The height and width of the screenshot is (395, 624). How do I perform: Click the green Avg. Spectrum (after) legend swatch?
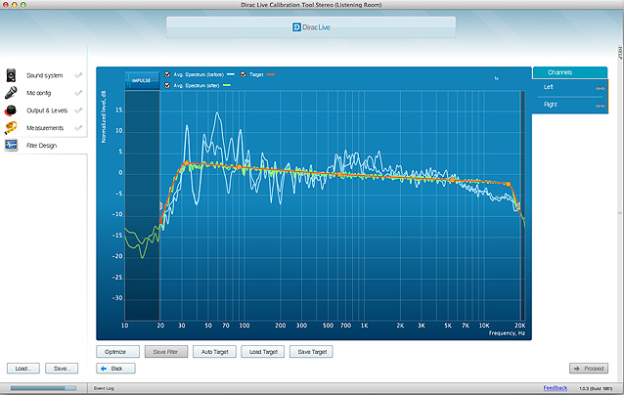[x=227, y=85]
